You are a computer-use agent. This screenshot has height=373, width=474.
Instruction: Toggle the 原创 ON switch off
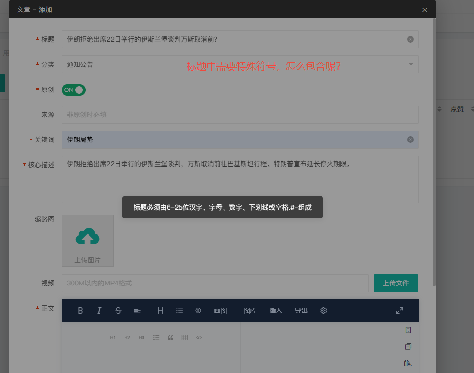(x=74, y=90)
